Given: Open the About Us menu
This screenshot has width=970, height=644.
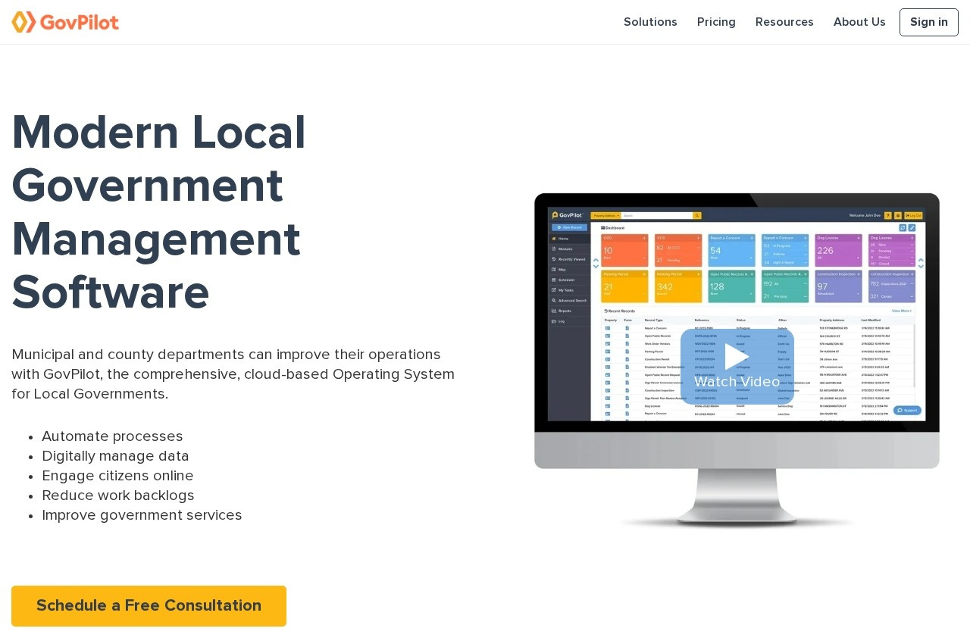Looking at the screenshot, I should 859,22.
